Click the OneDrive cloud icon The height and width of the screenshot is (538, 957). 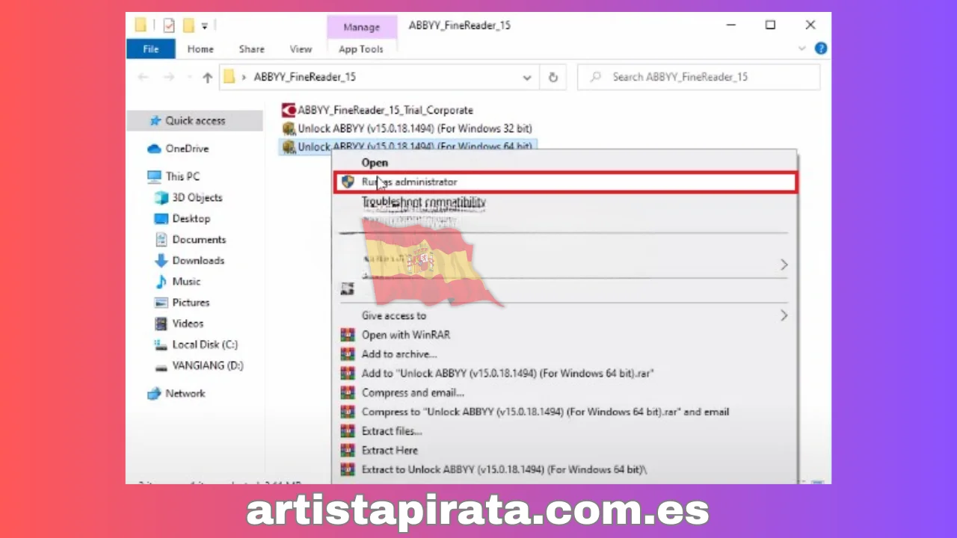154,149
